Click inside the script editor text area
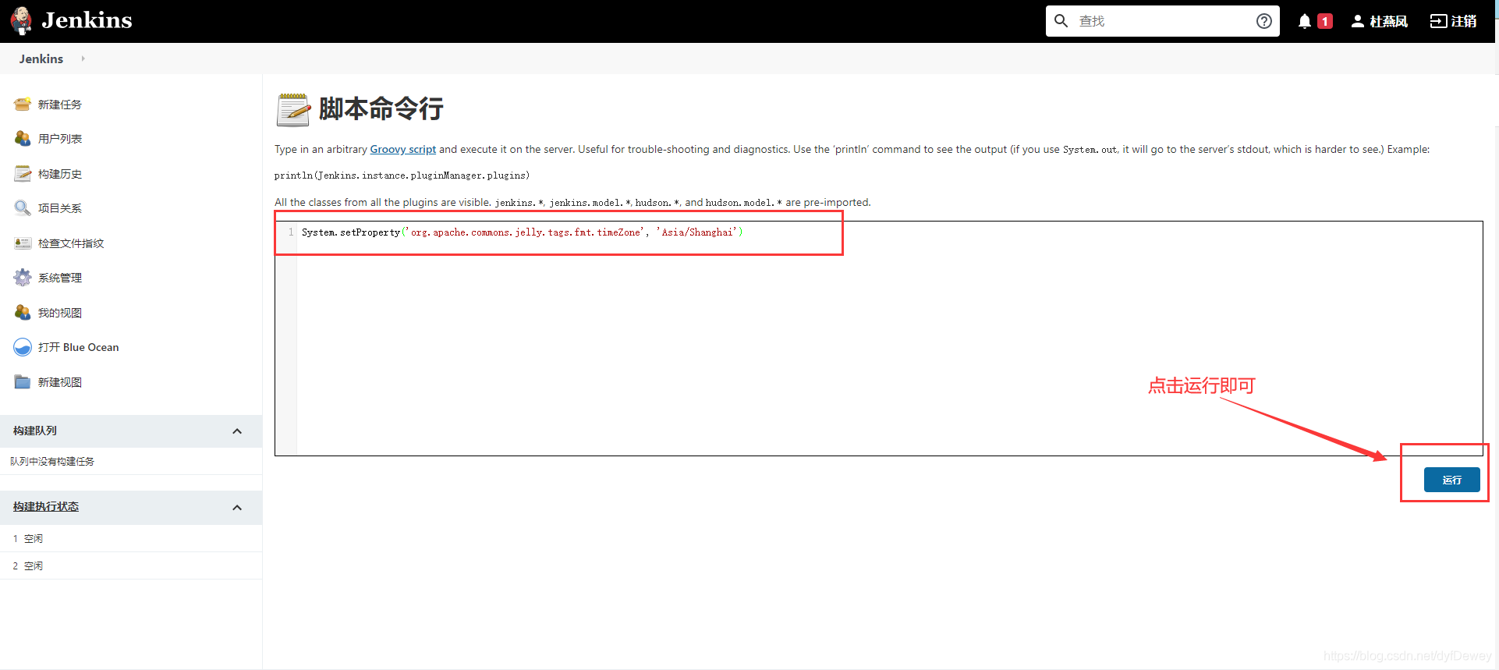Image resolution: width=1499 pixels, height=670 pixels. pos(858,343)
